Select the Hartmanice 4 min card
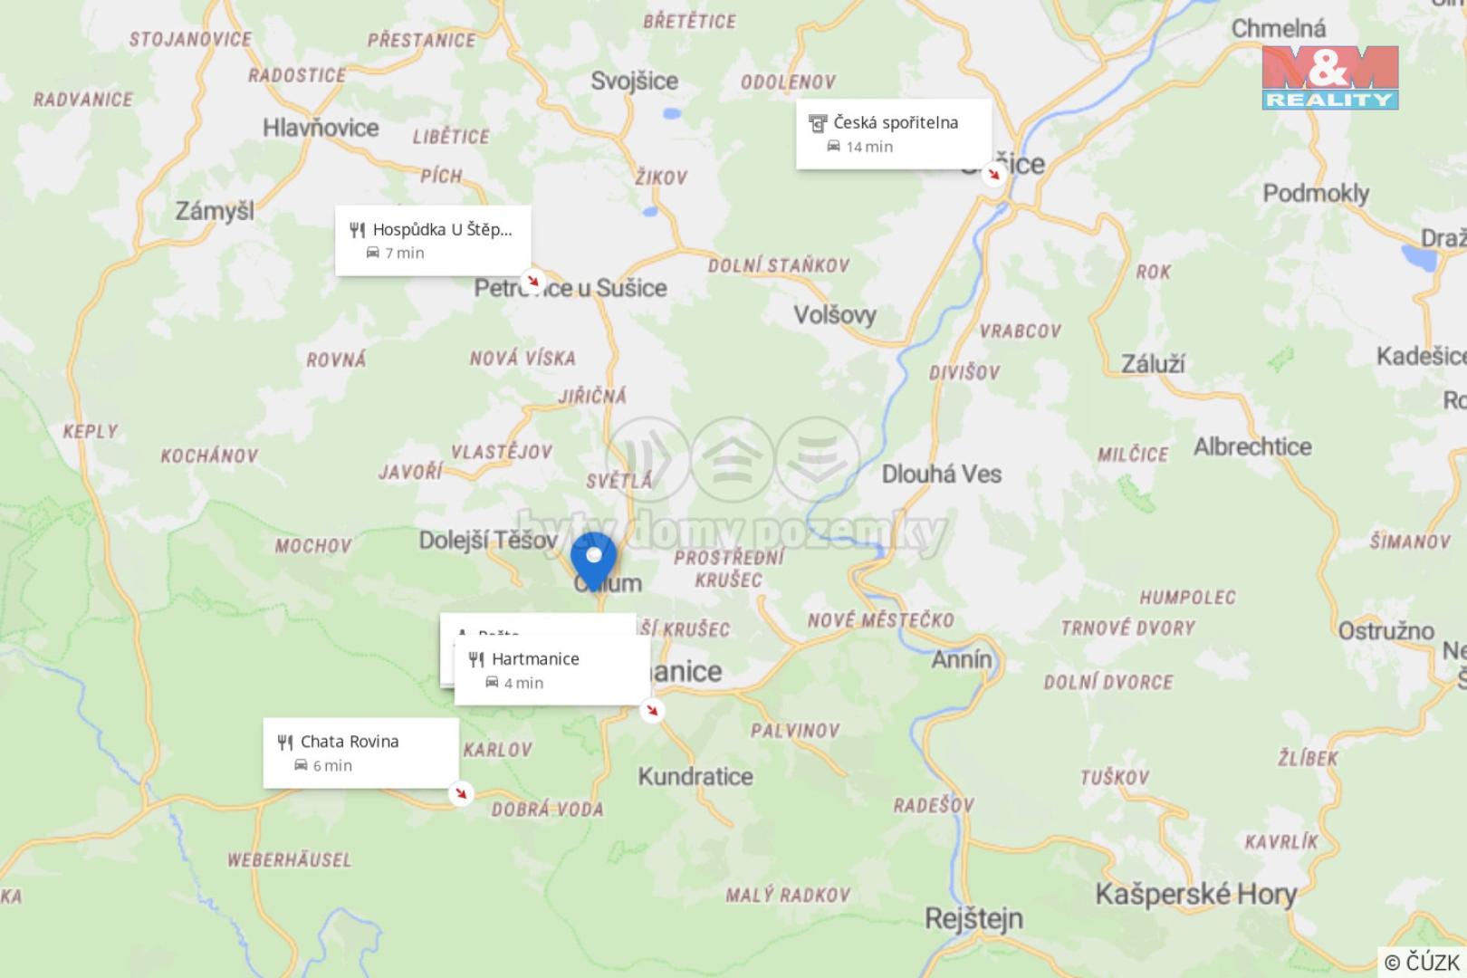 (x=552, y=670)
